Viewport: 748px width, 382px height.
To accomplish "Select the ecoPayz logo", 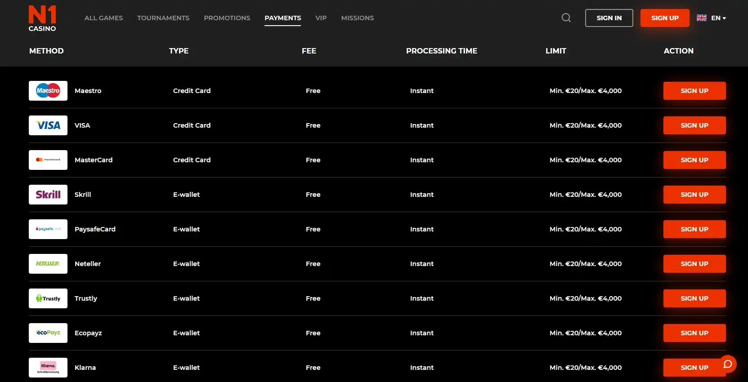I will 48,333.
